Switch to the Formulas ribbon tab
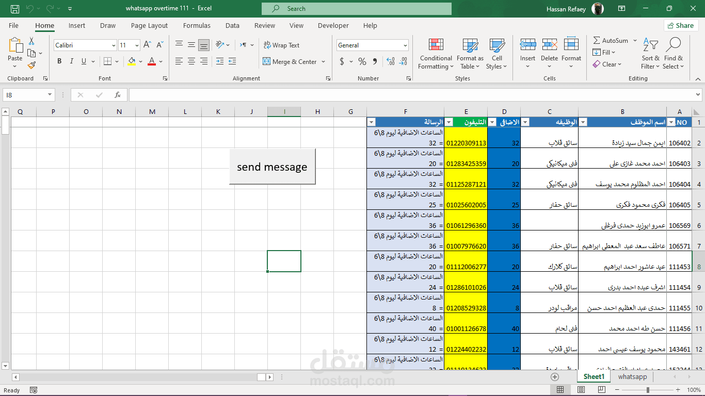The width and height of the screenshot is (705, 396). [197, 25]
